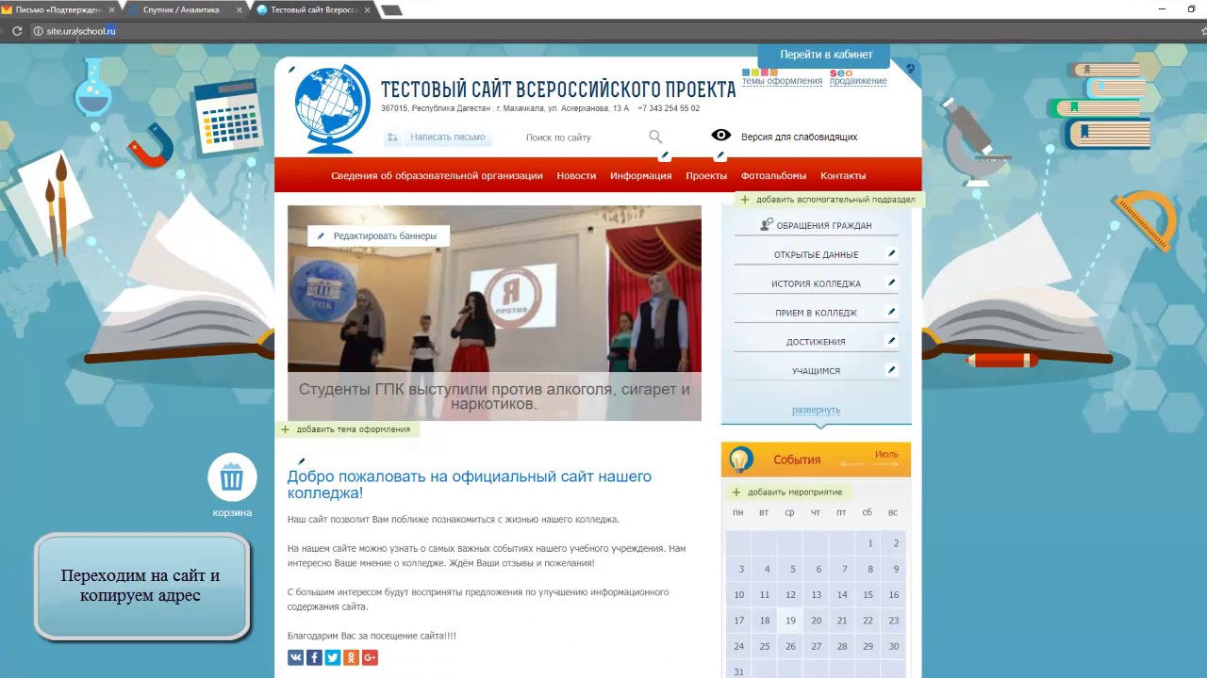
Task: Click the banner caption Студенты ГПК выступили
Action: [x=494, y=396]
